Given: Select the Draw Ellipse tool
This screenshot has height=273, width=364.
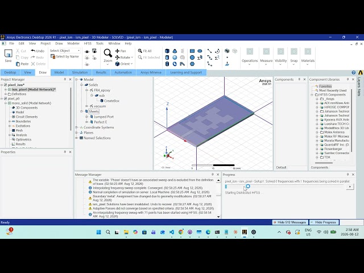Looking at the screenshot, I should click(200, 51).
